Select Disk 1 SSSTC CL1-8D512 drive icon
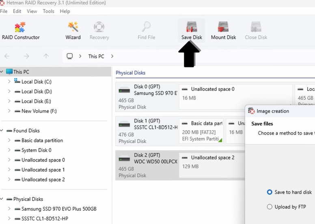This screenshot has height=224, width=315. click(124, 124)
